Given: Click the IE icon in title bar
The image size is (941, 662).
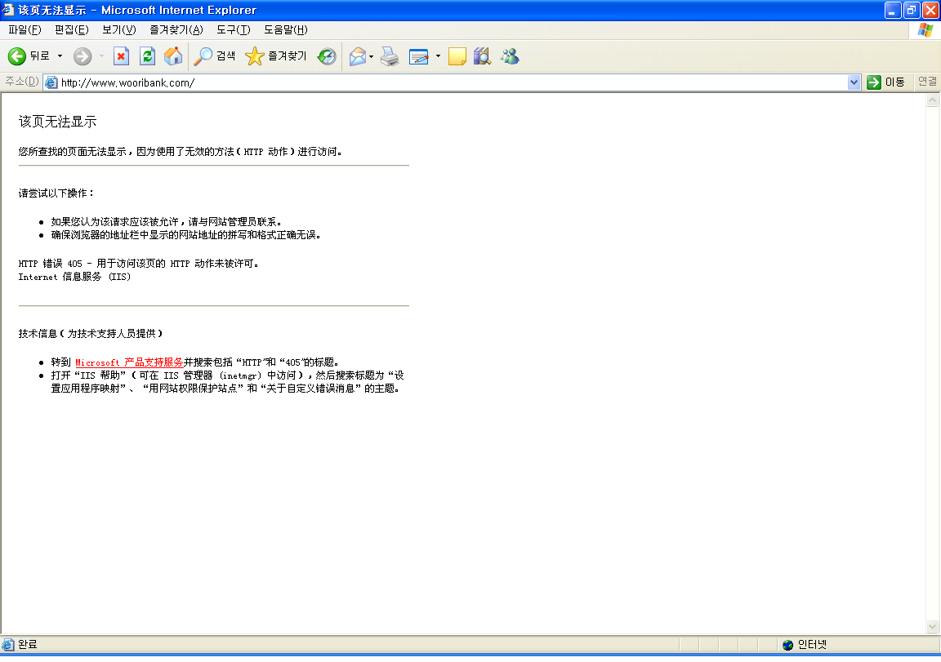Looking at the screenshot, I should pos(8,10).
